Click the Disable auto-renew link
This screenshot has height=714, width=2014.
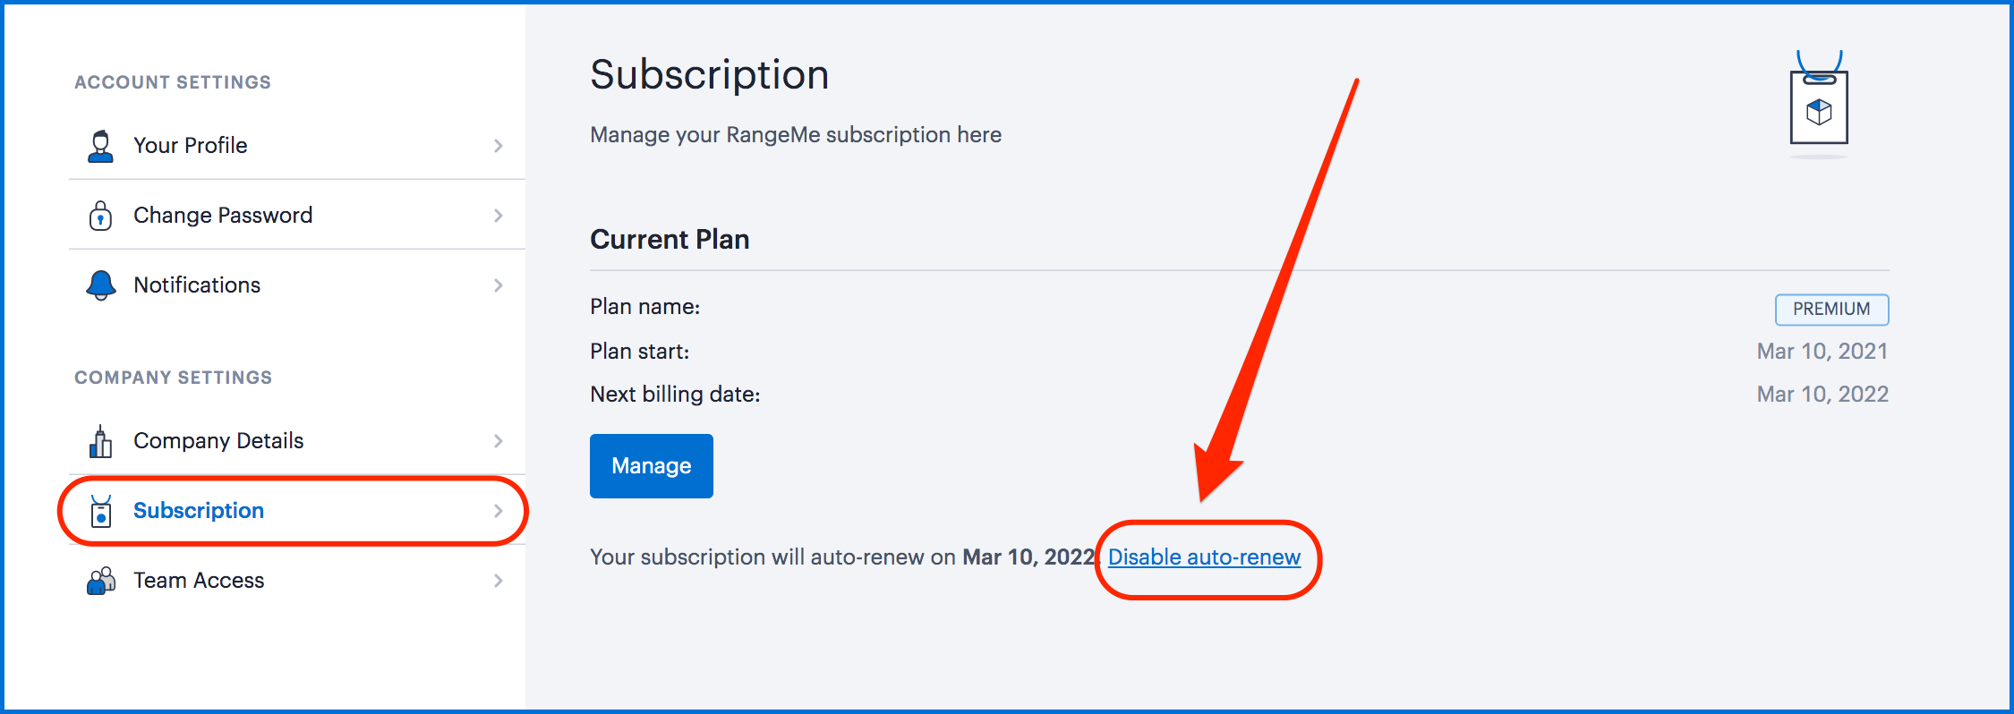tap(1204, 557)
